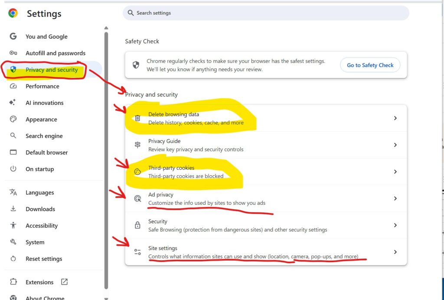Click the palette icon for Appearance
This screenshot has height=300, width=444.
tap(13, 119)
